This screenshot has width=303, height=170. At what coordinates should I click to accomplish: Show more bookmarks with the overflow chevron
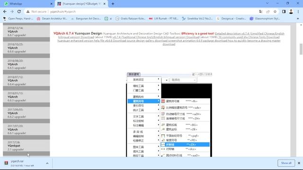coord(298,18)
